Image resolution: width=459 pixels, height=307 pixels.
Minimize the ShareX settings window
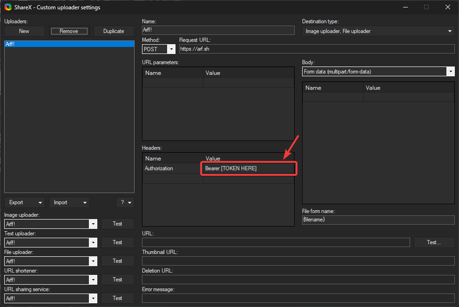405,7
